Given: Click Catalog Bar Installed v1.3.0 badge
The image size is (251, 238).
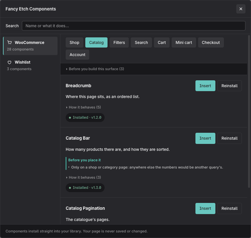Looking at the screenshot, I should [85, 188].
